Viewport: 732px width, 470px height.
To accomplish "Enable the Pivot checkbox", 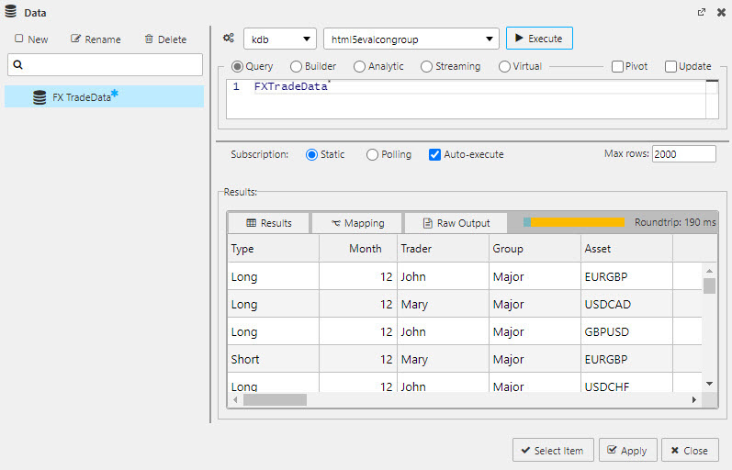I will pos(618,66).
